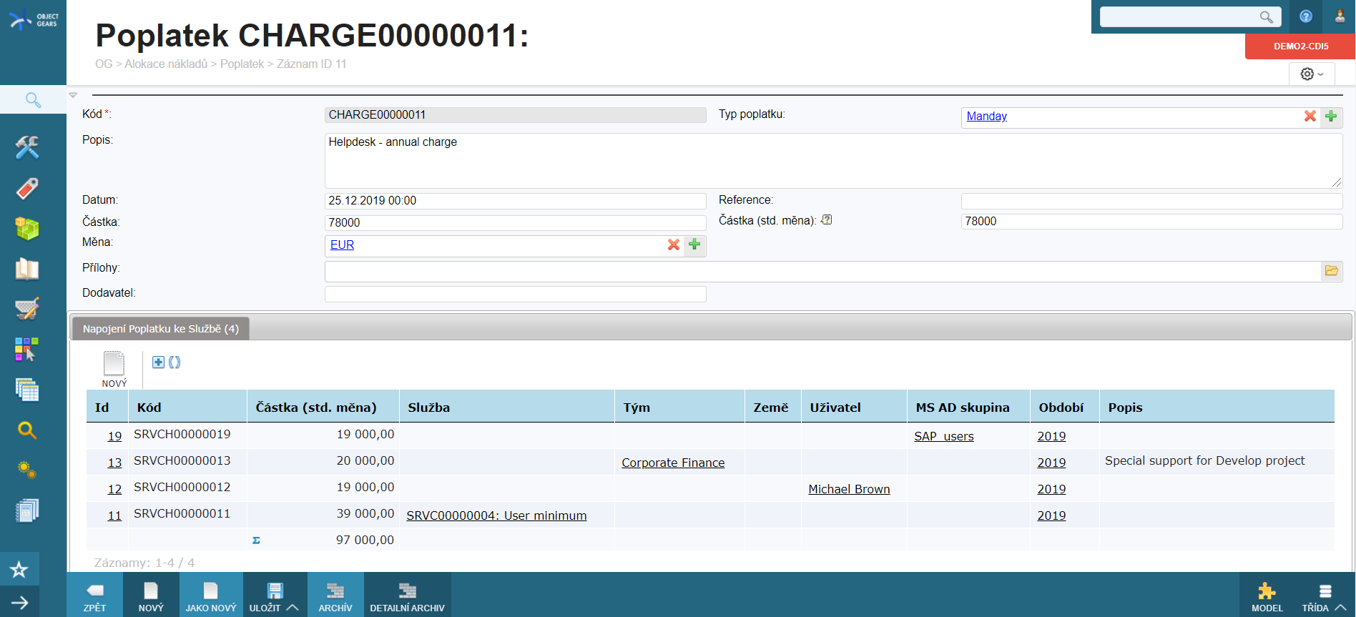This screenshot has width=1356, height=617.
Task: Click the help question mark icon
Action: click(x=1305, y=16)
